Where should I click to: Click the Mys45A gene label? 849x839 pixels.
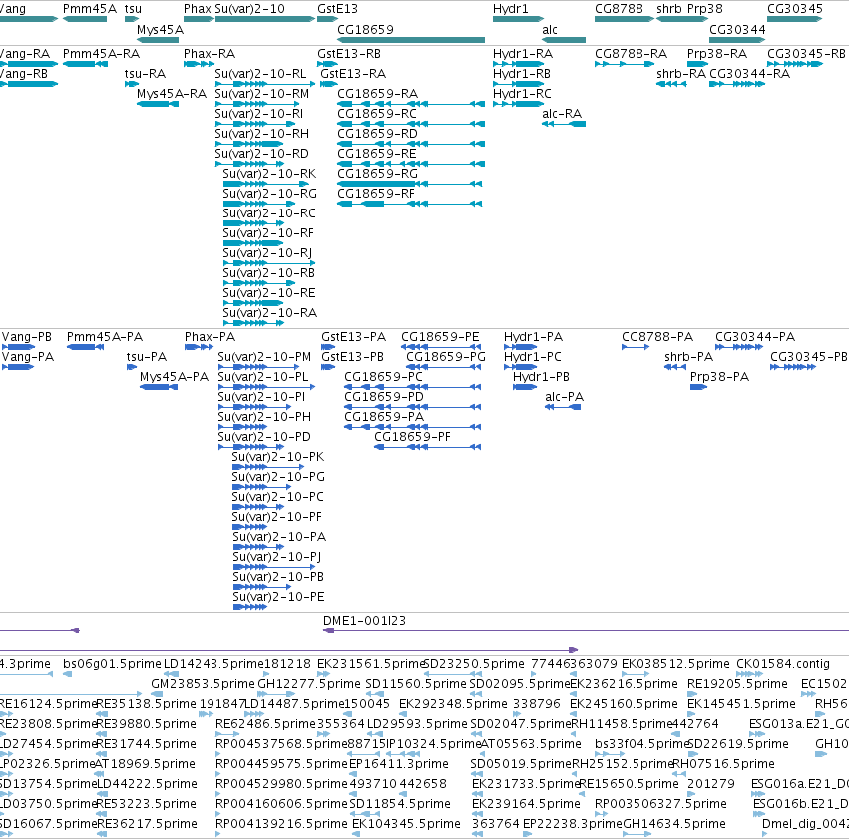160,29
